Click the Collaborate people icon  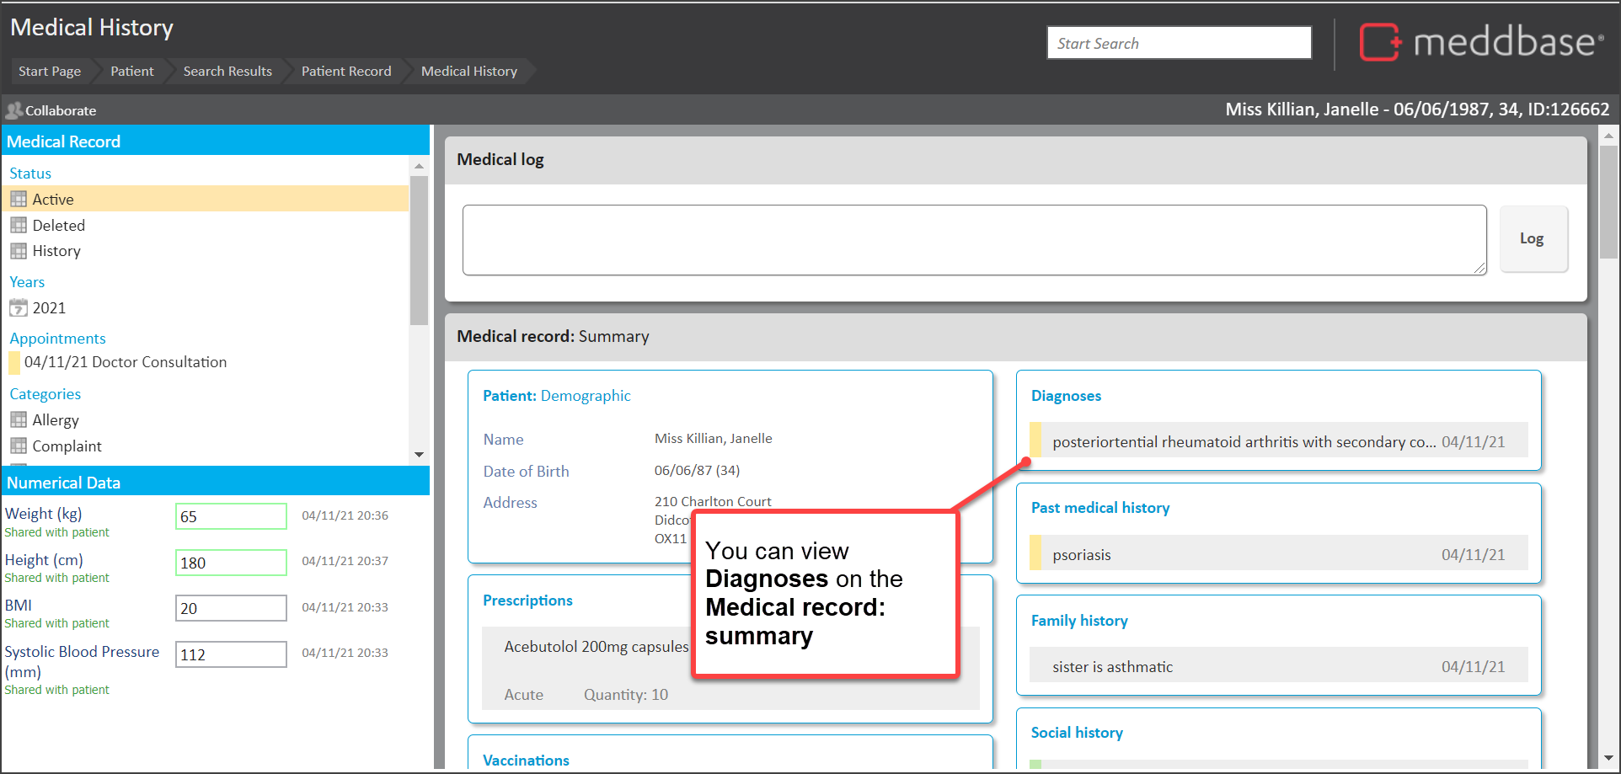pos(13,110)
